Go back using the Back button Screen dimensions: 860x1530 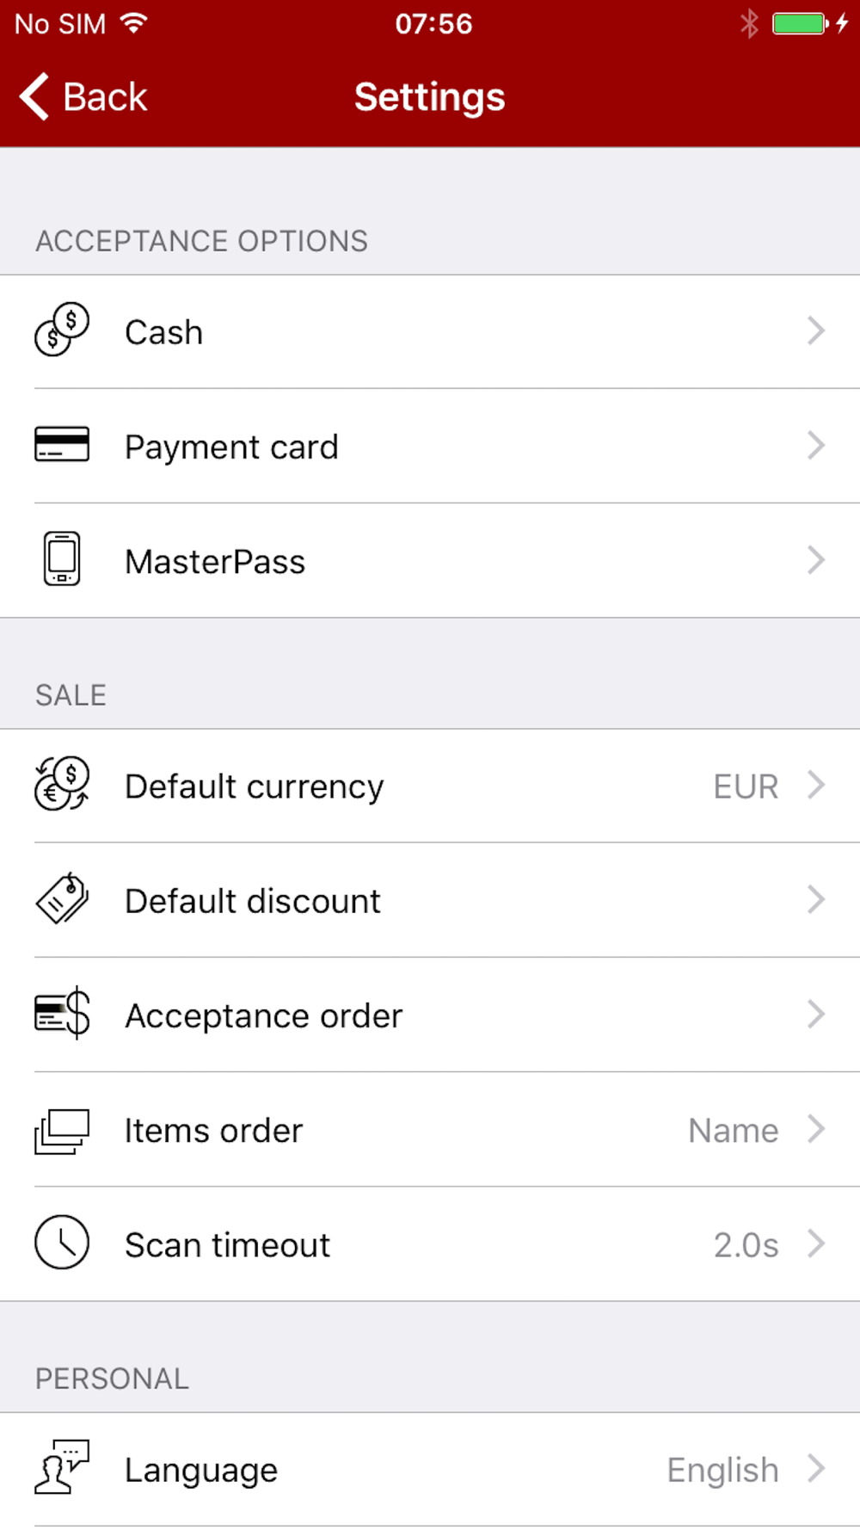click(x=83, y=96)
